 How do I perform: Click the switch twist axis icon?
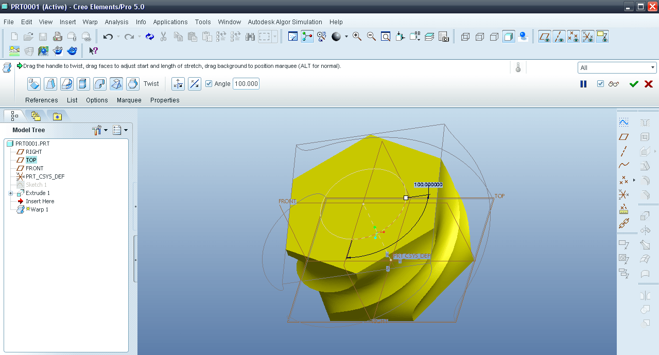tap(178, 84)
